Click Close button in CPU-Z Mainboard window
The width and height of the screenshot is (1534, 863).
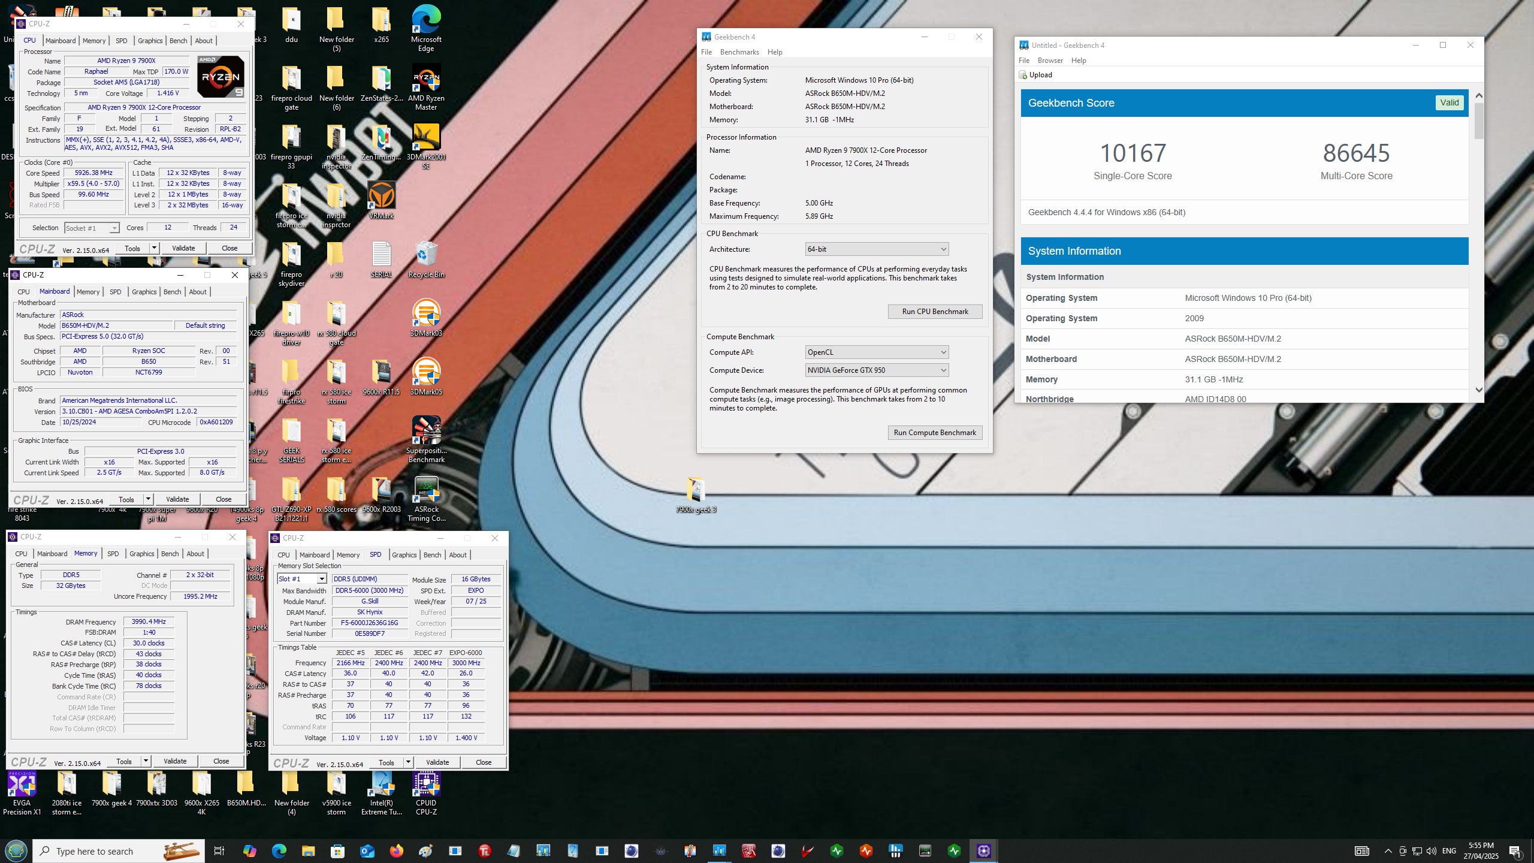(x=224, y=499)
